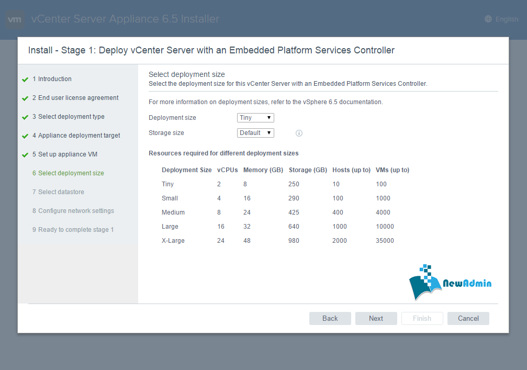
Task: Click the NewAdmin watermark logo
Action: click(450, 283)
